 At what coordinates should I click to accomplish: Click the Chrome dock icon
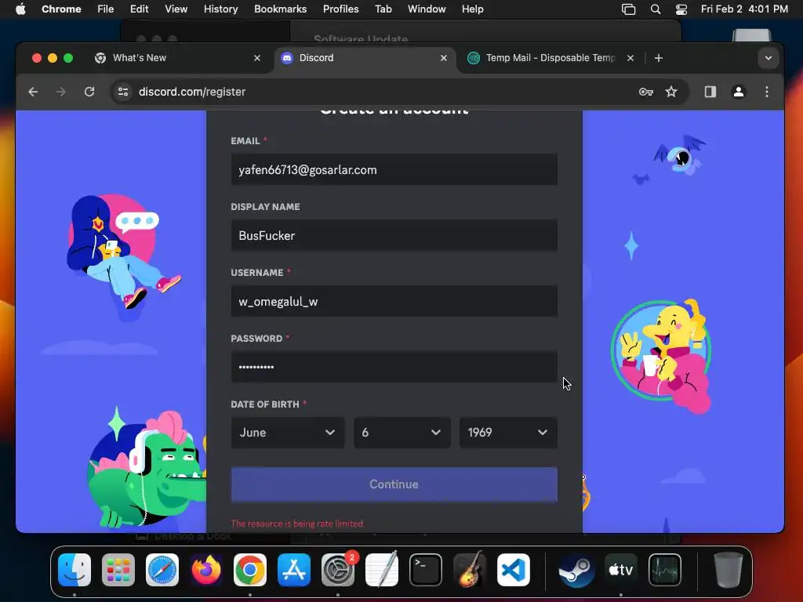pos(250,570)
